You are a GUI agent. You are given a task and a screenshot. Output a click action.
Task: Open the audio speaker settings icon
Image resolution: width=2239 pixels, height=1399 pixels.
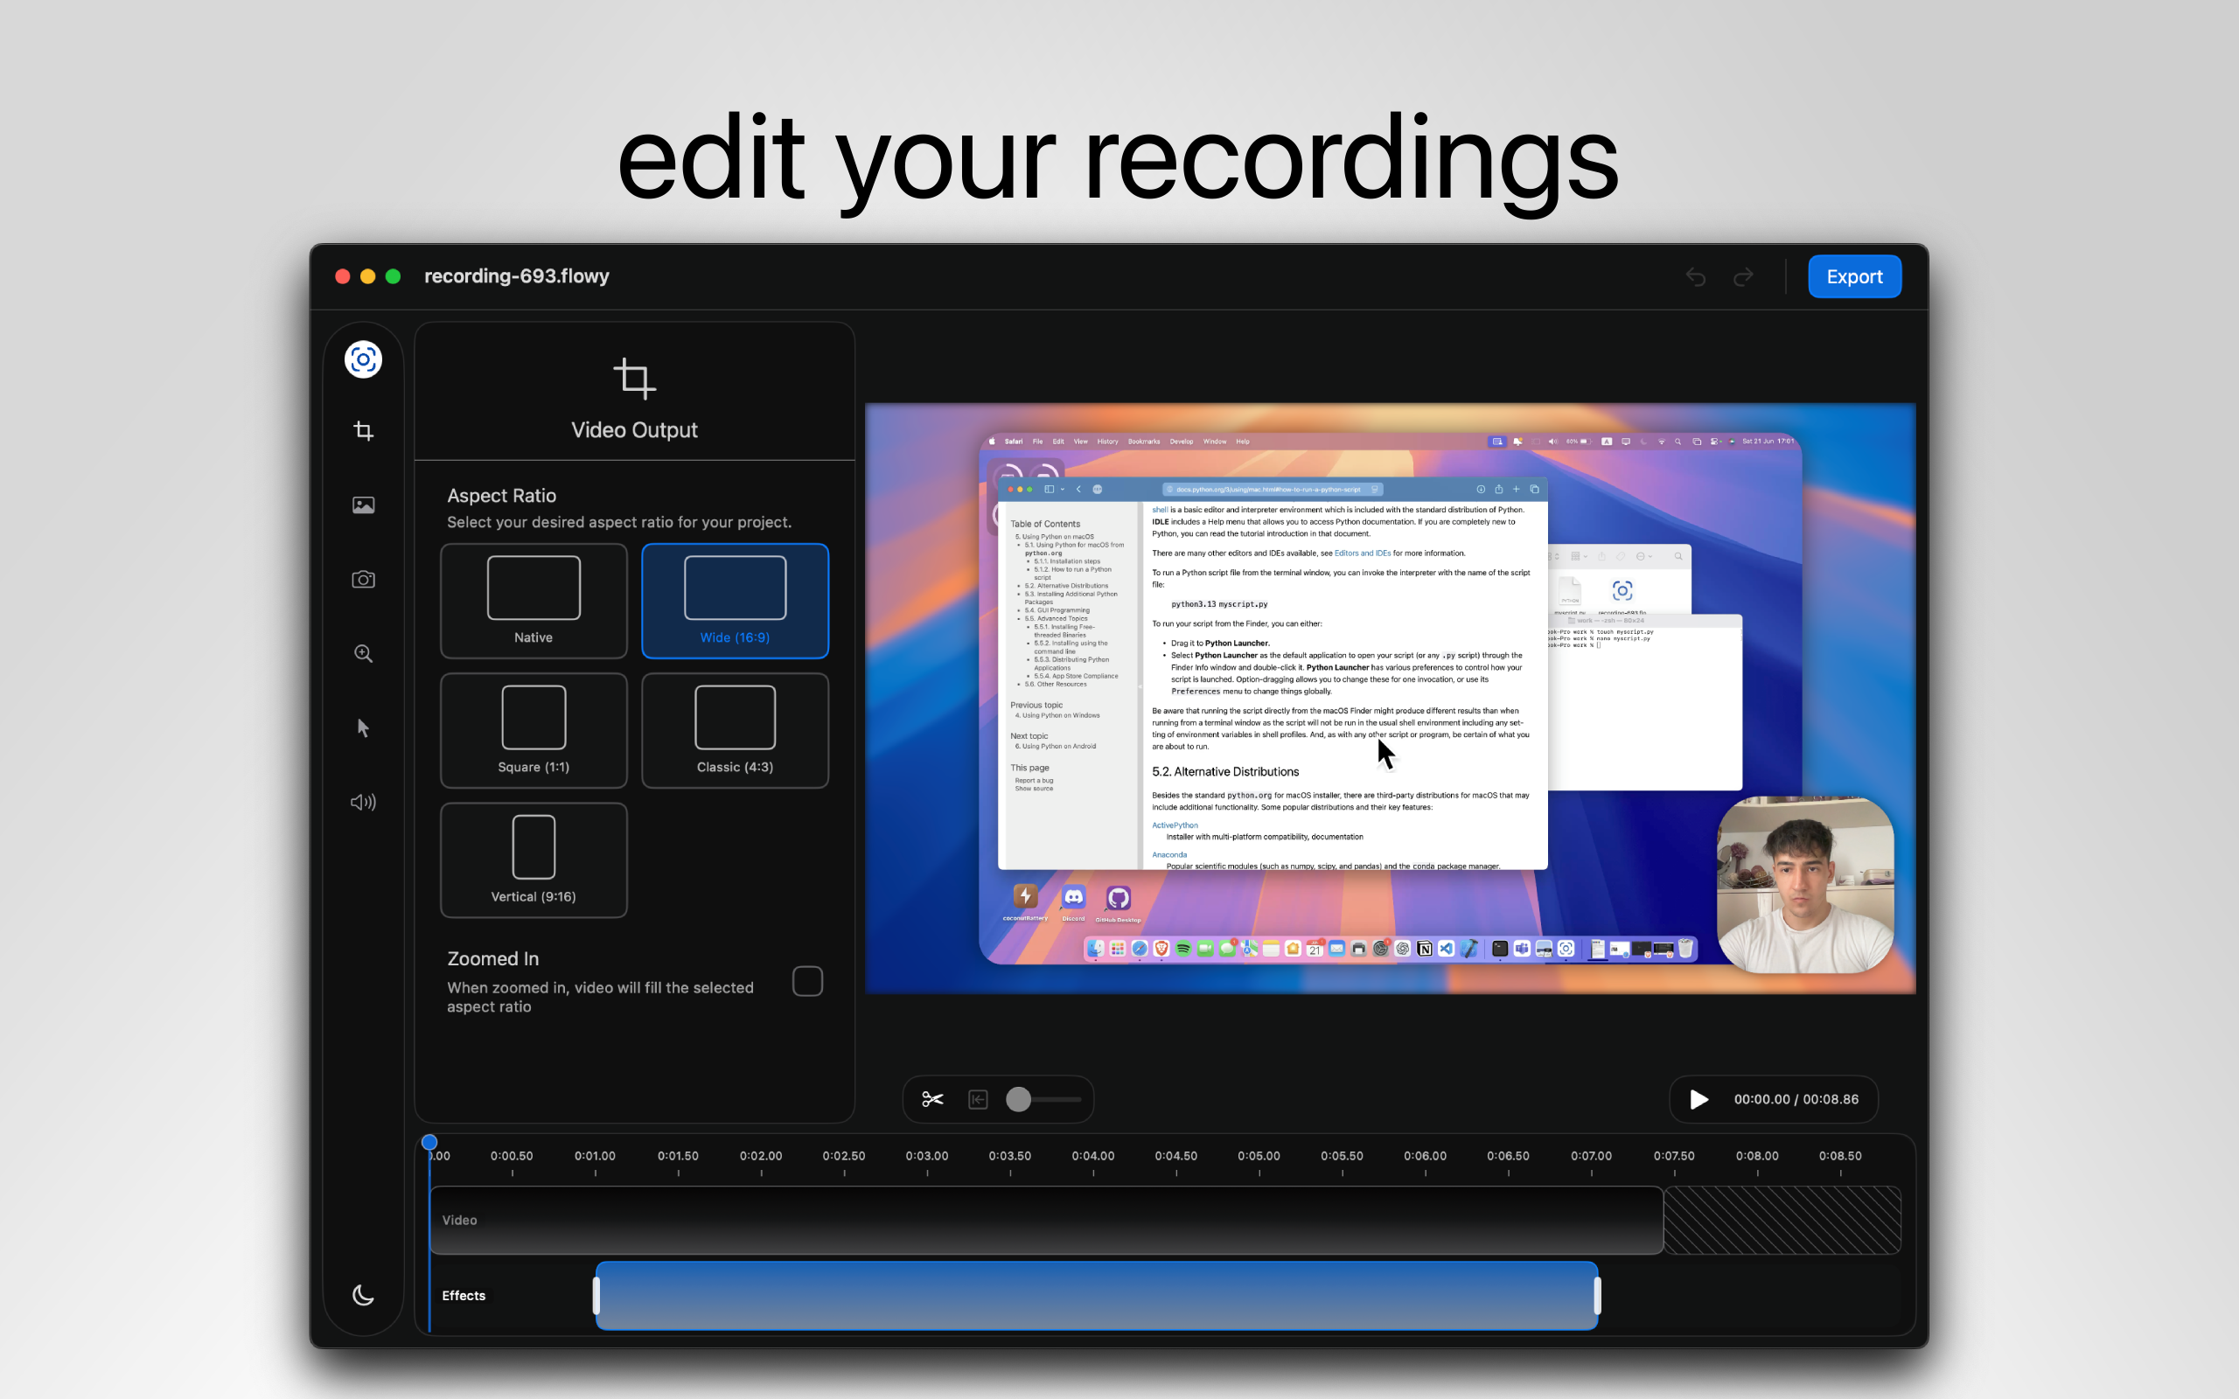(363, 802)
